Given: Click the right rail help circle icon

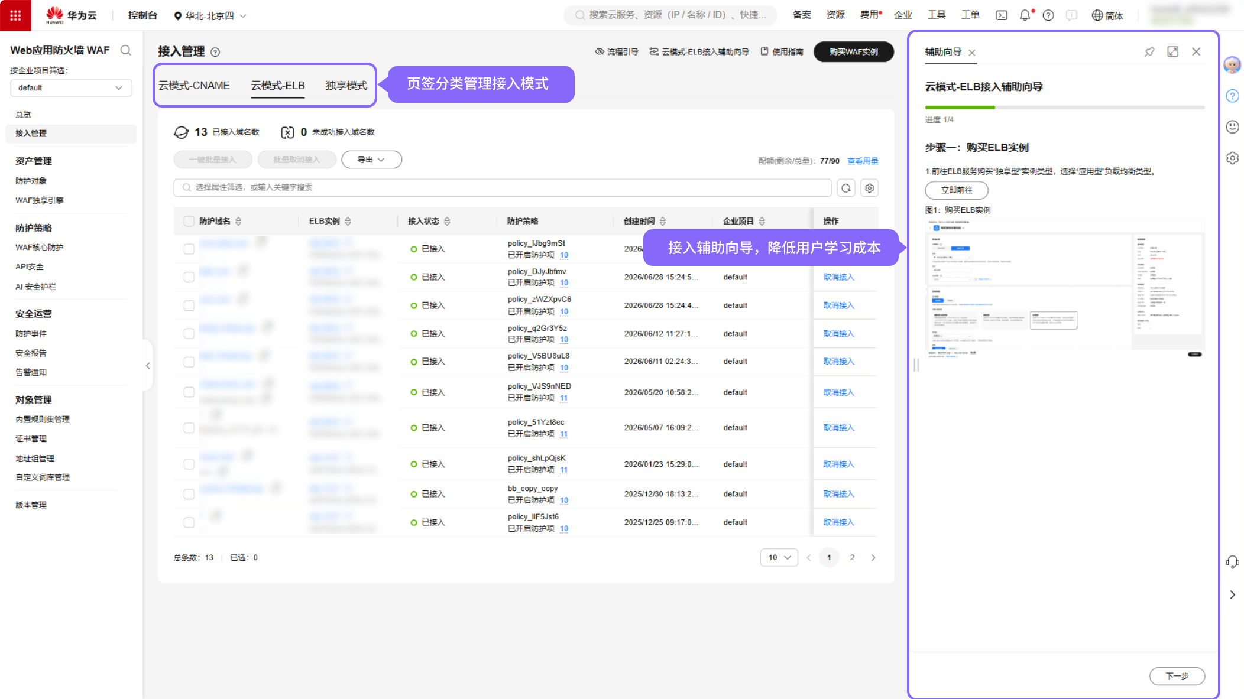Looking at the screenshot, I should [1233, 96].
